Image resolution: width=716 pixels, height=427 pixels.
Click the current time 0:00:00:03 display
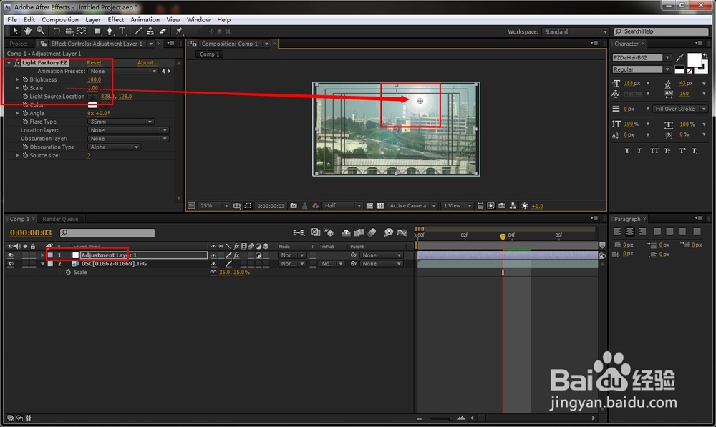pos(31,232)
